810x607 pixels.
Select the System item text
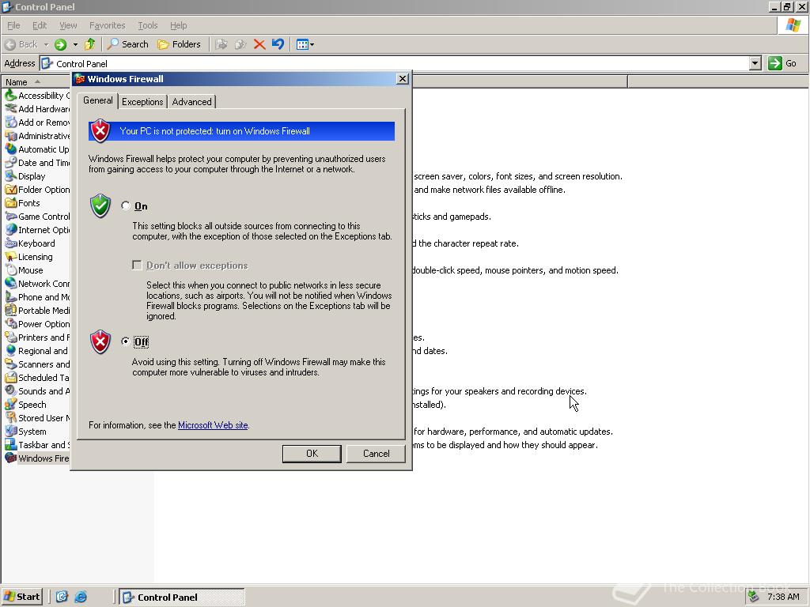[32, 432]
